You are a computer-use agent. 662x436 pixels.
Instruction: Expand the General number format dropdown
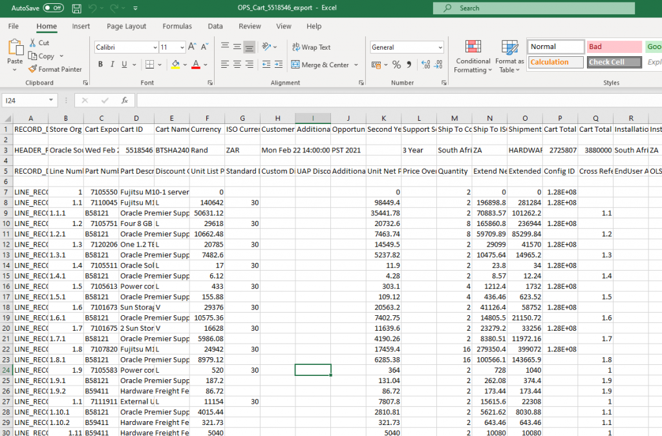click(440, 47)
